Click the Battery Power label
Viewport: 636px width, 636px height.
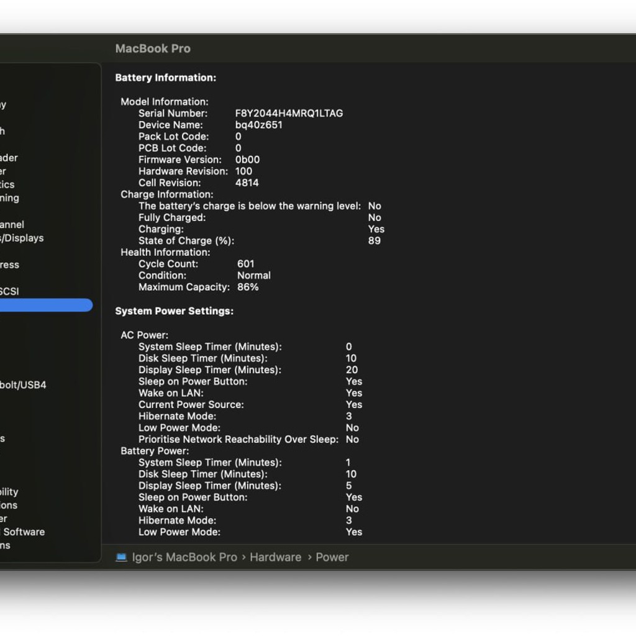[155, 451]
